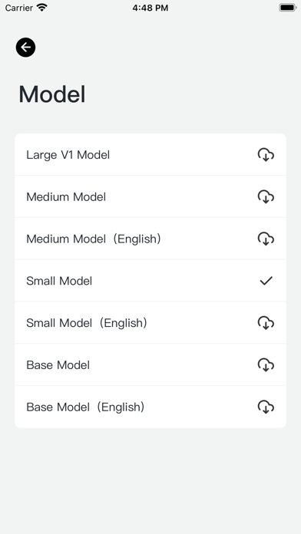Viewport: 301px width, 534px height.
Task: Click the Base Model download icon
Action: [266, 364]
